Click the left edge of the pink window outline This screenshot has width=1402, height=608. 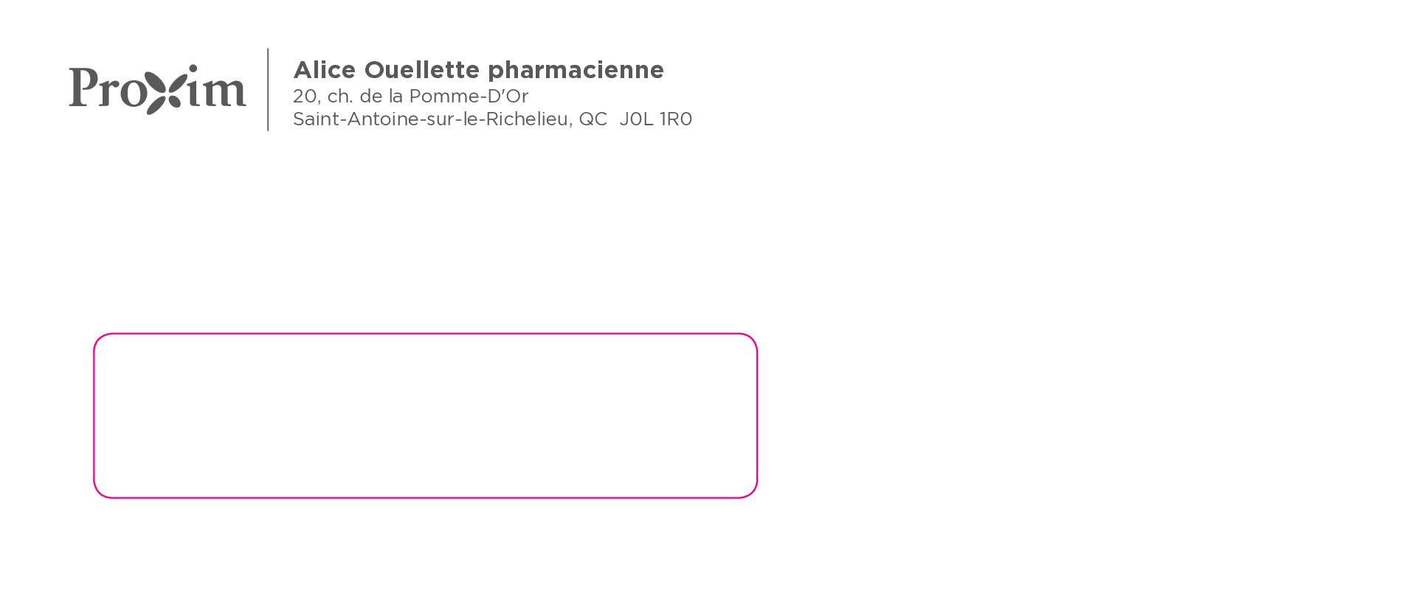[x=94, y=416]
